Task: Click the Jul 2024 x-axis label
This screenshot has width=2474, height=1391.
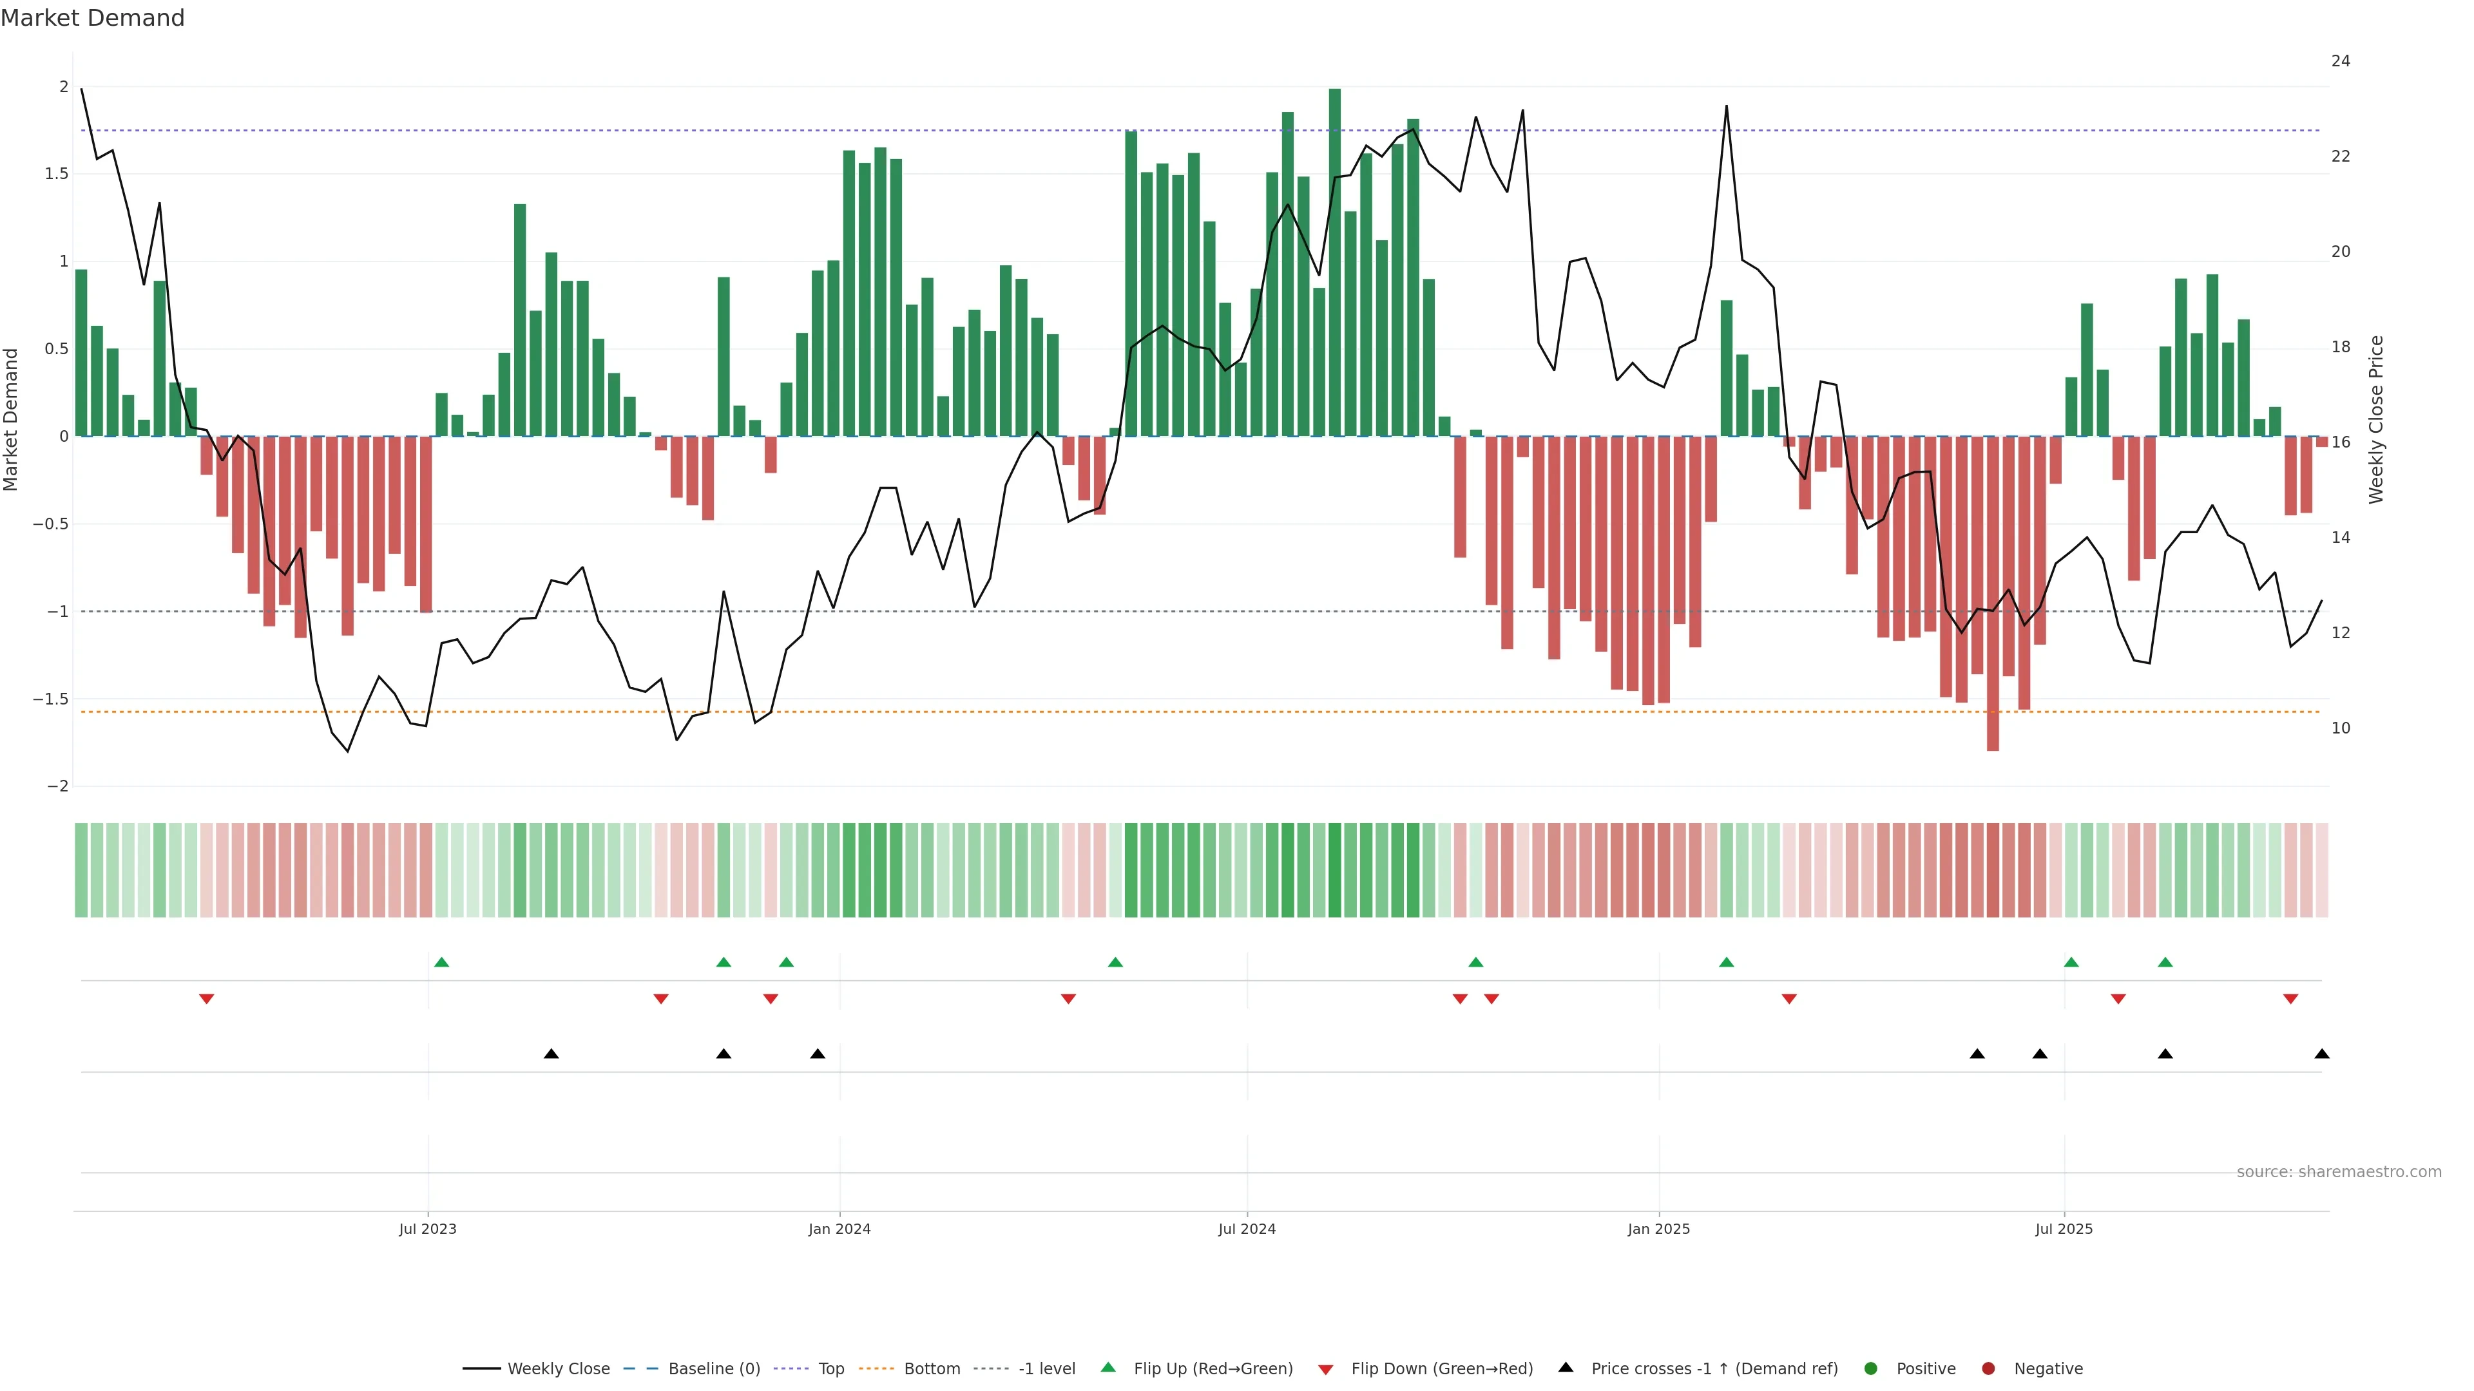Action: click(1247, 1229)
